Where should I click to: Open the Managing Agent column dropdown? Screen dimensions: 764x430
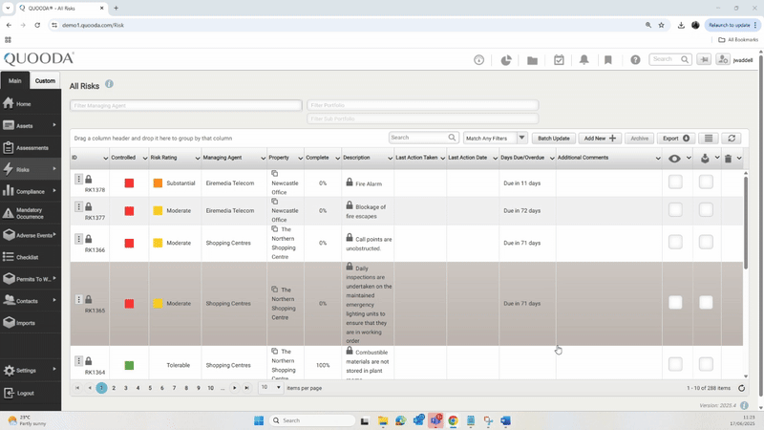[x=263, y=159]
